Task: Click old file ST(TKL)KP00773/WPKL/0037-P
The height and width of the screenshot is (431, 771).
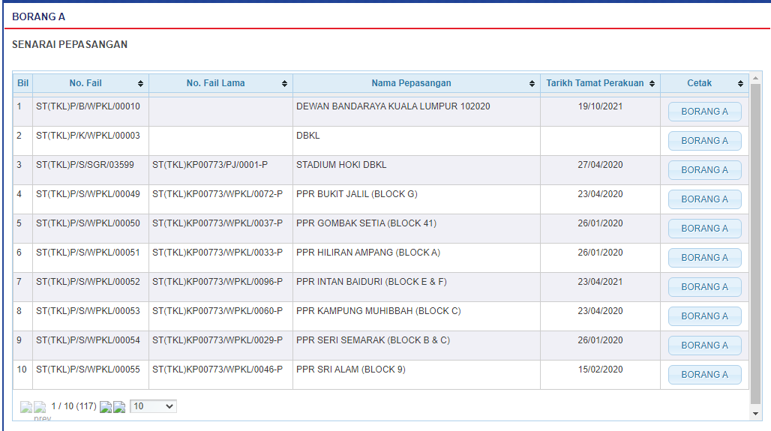Action: tap(217, 223)
